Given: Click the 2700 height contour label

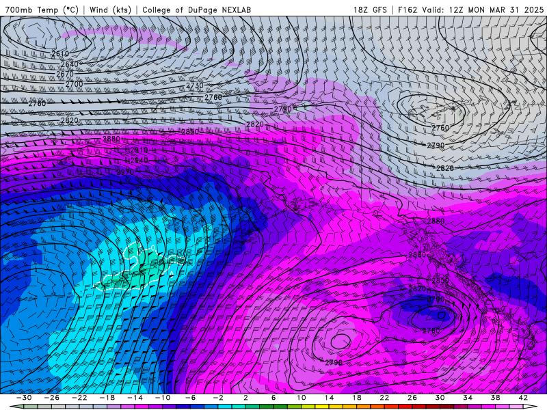Looking at the screenshot, I should click(75, 84).
